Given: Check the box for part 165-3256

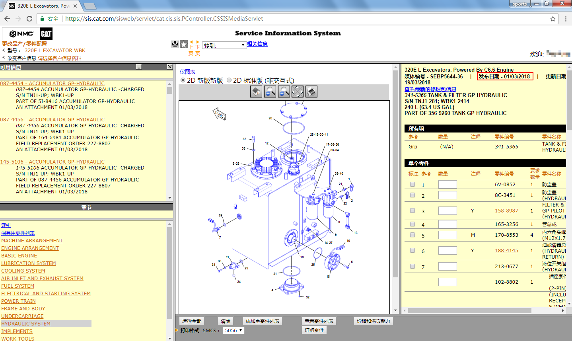Looking at the screenshot, I should (412, 224).
